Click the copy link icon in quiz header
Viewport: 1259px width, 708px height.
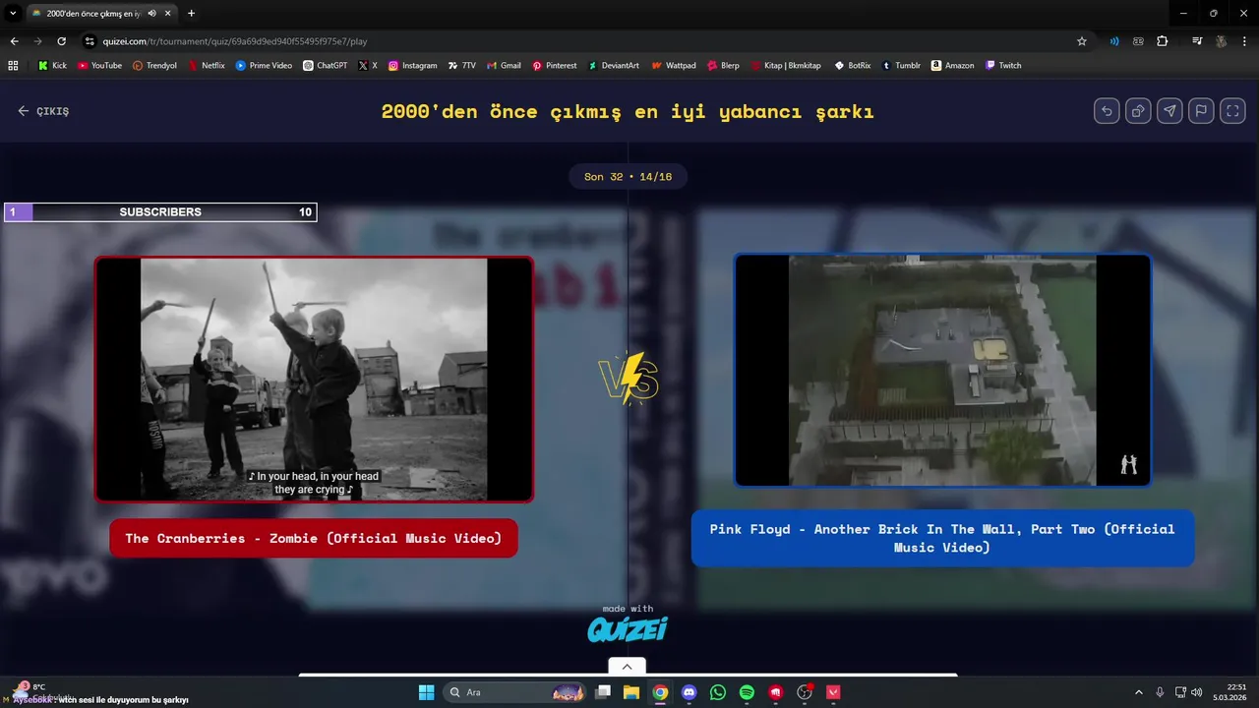(x=1138, y=111)
